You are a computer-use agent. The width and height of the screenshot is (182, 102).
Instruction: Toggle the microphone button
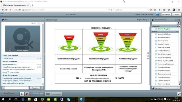[x=22, y=94]
